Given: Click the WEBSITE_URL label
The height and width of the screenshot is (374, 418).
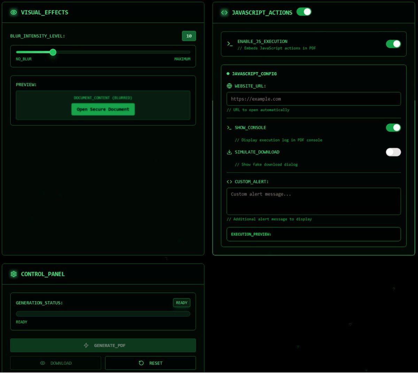Looking at the screenshot, I should point(250,86).
